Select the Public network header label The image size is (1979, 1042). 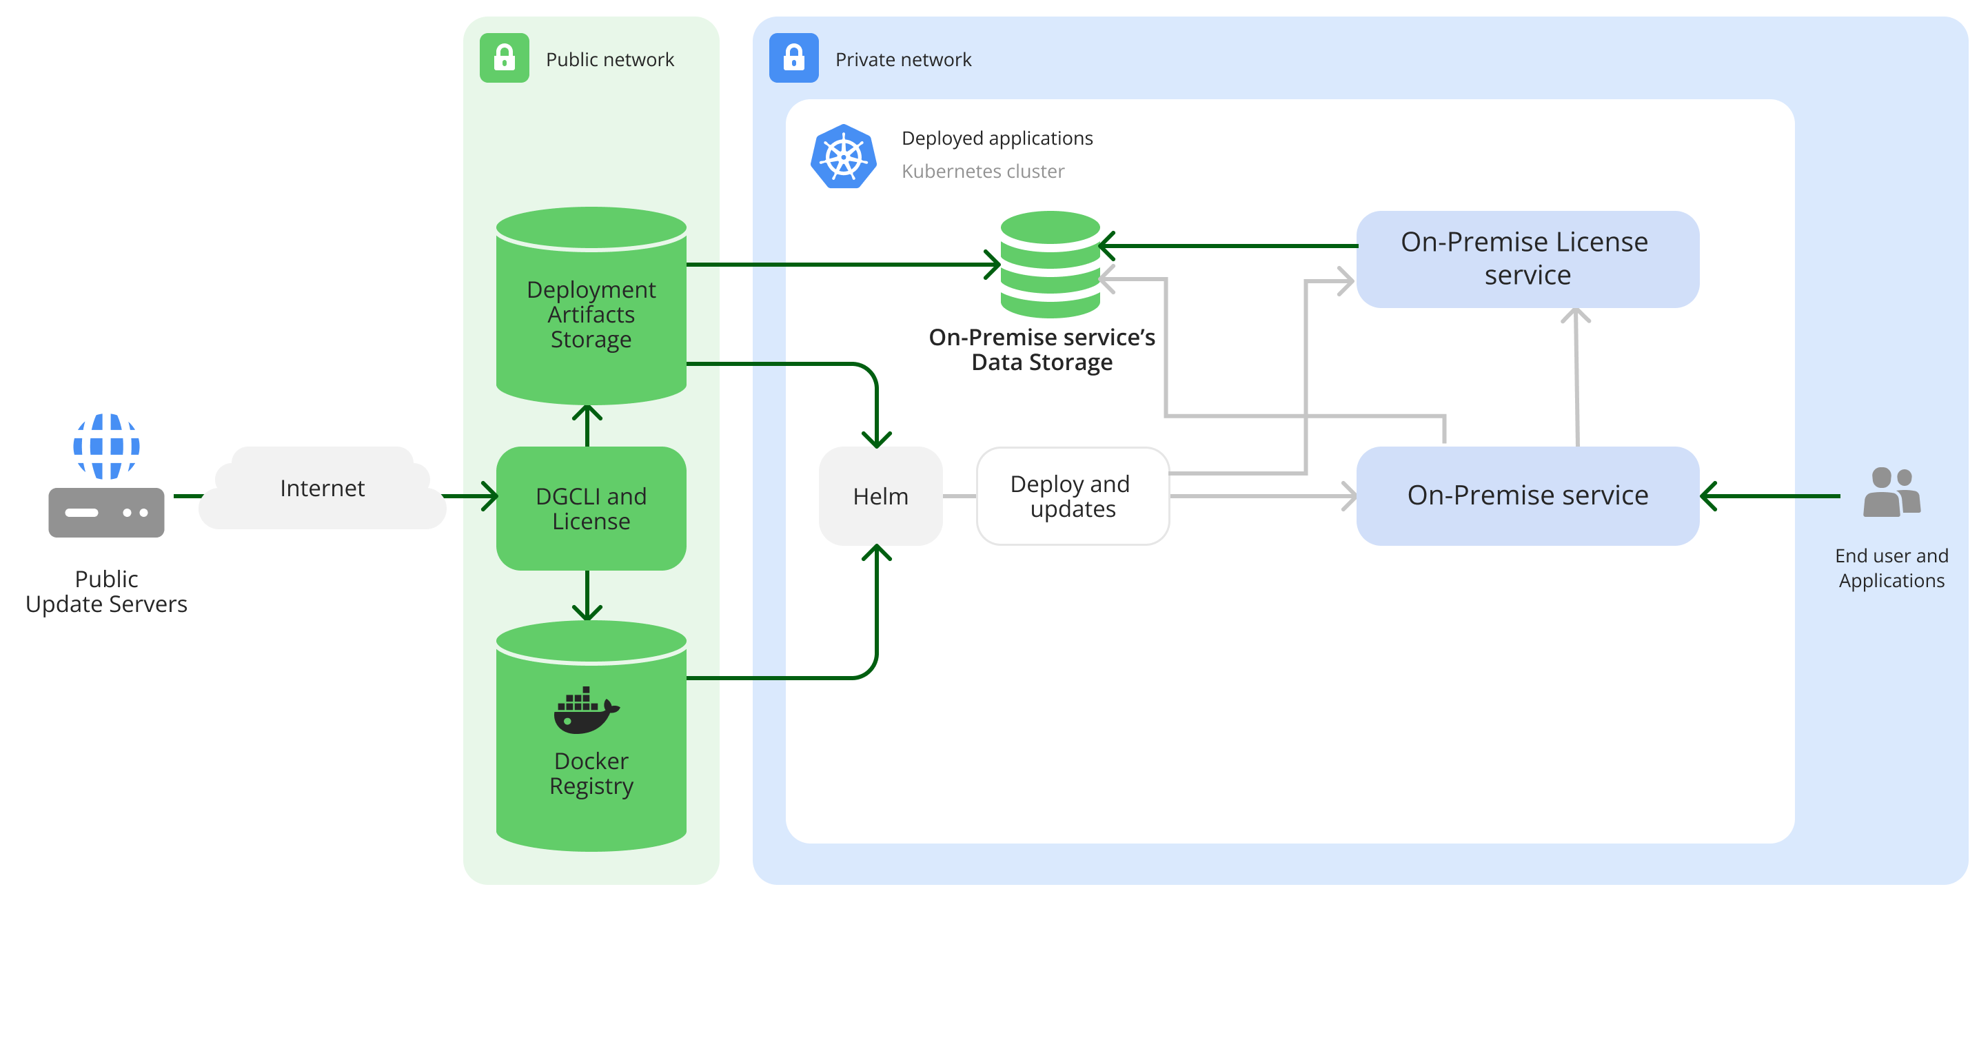click(609, 59)
